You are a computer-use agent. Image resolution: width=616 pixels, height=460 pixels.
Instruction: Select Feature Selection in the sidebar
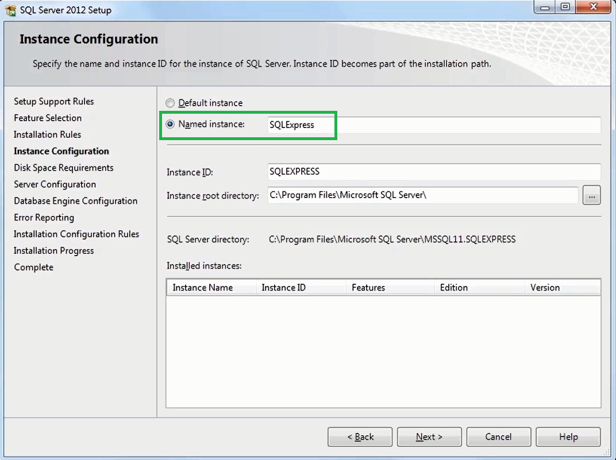(48, 118)
